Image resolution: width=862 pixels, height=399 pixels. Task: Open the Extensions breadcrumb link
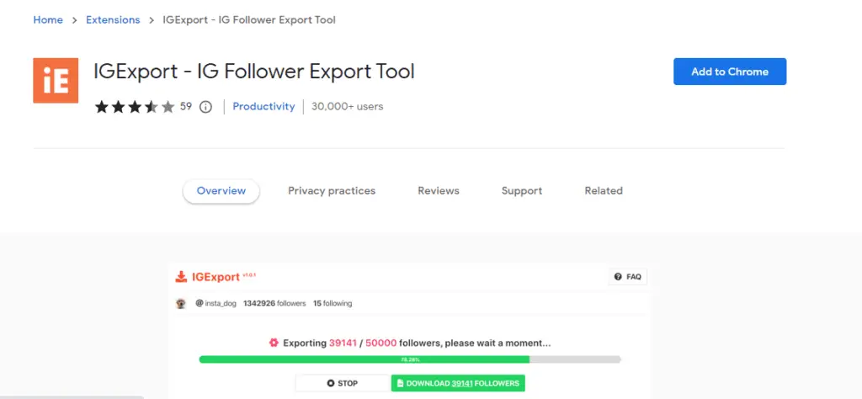coord(113,20)
